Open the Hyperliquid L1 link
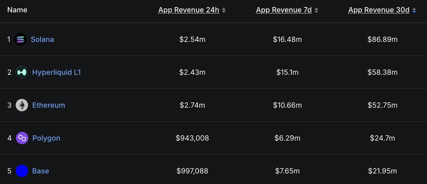Screen dimensions: 427x184 point(57,72)
